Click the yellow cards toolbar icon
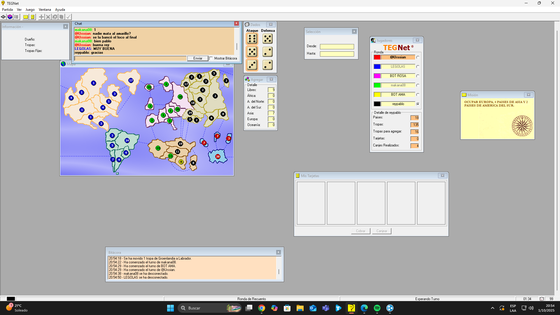 pos(32,17)
